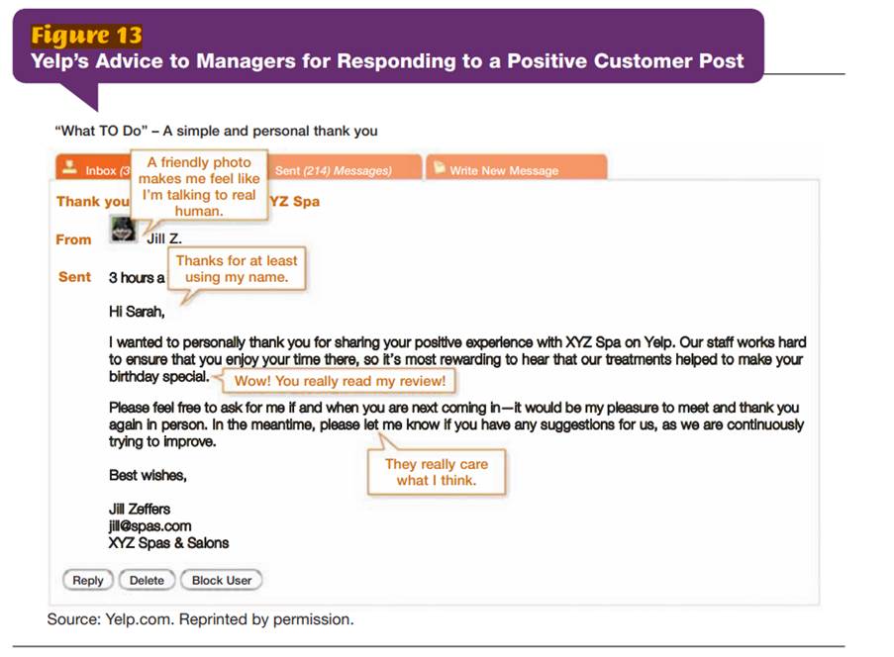
Task: Click the "They really care what I think" callout
Action: coord(437,472)
